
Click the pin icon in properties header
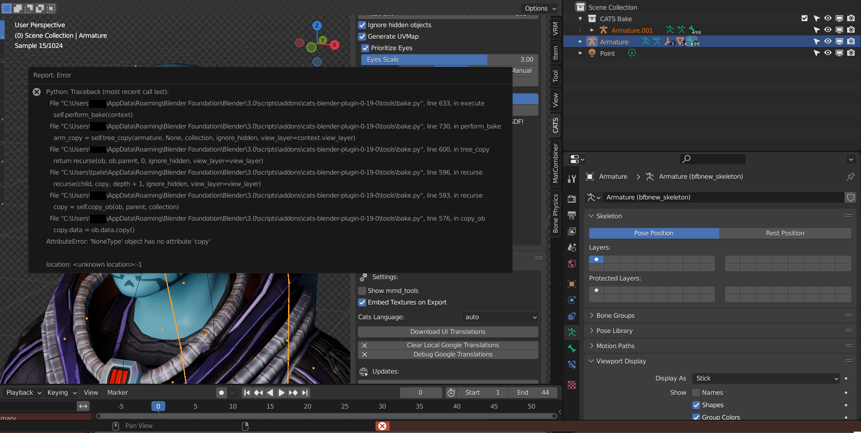850,176
